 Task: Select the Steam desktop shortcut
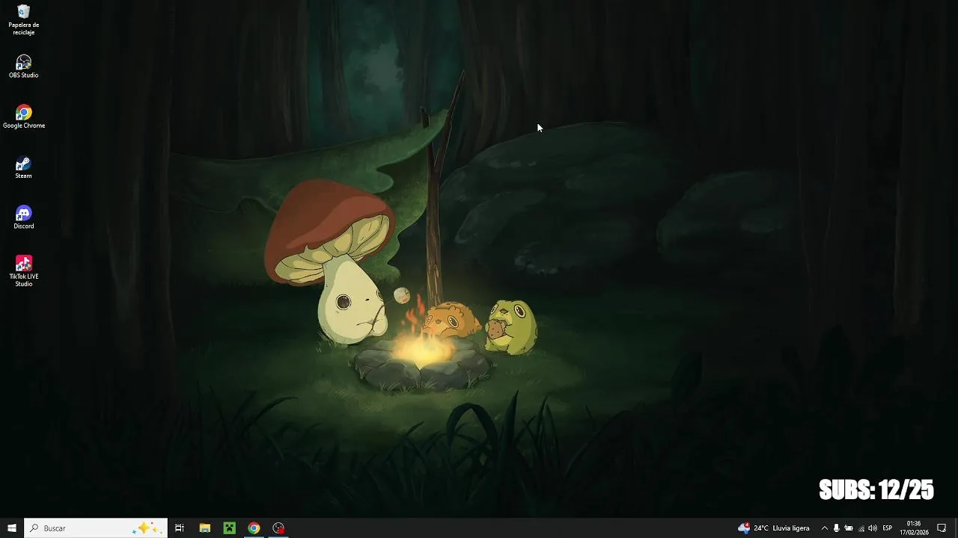[x=23, y=167]
